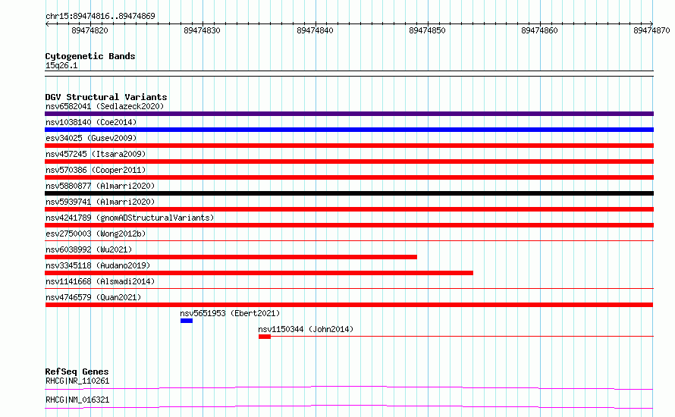This screenshot has height=417, width=675.
Task: Click the red nsv3345118 variant bar
Action: coord(259,273)
